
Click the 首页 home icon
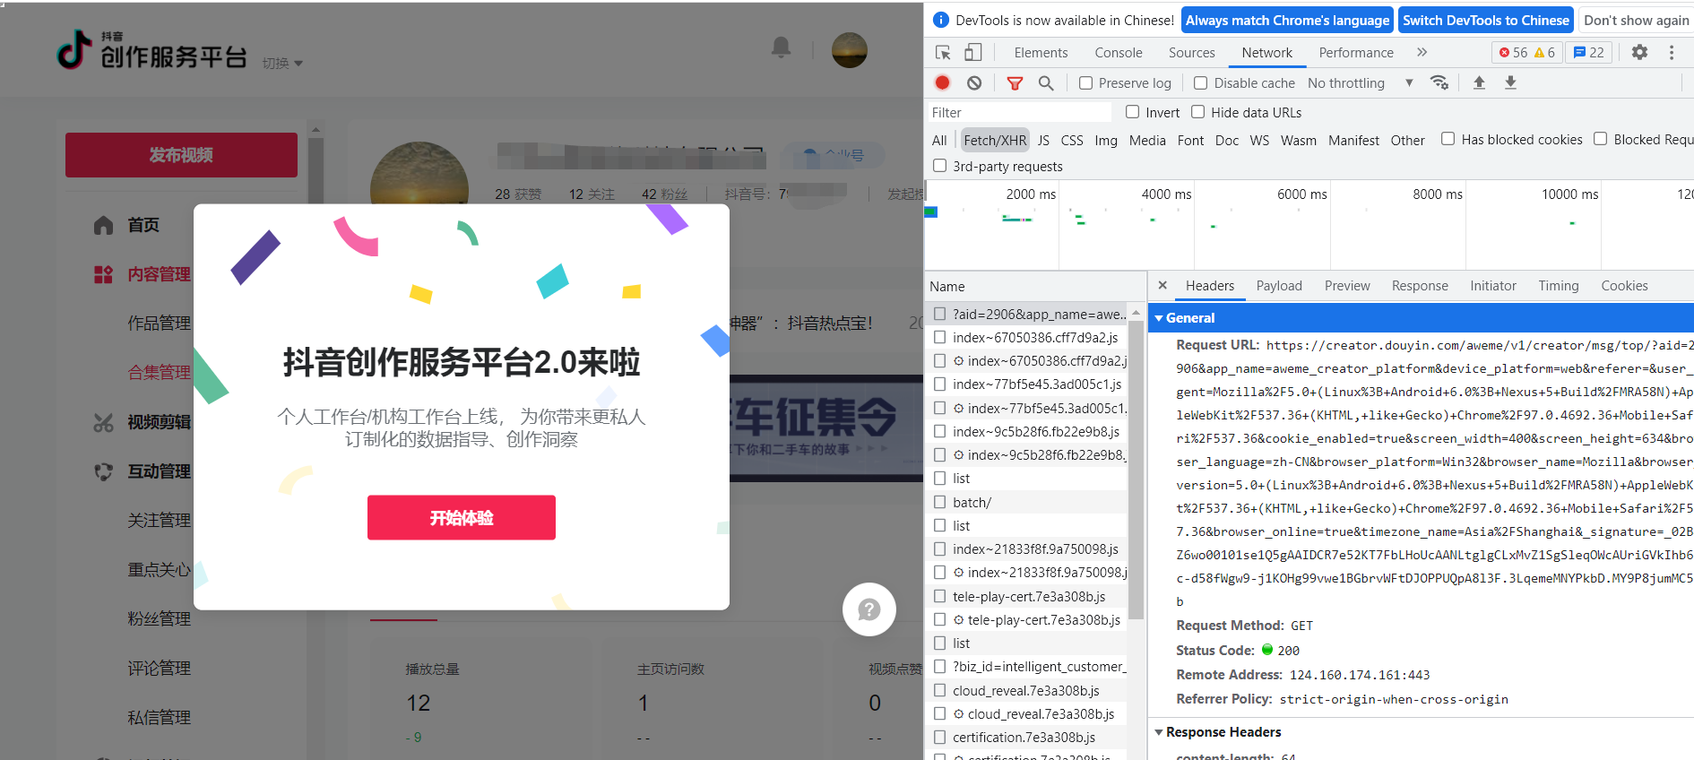coord(104,225)
